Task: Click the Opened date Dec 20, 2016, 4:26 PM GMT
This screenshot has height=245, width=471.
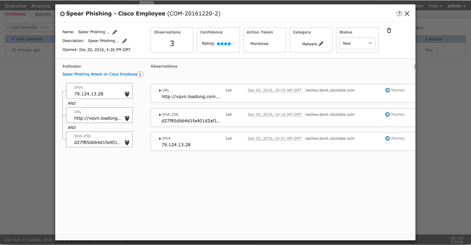Action: [x=105, y=50]
